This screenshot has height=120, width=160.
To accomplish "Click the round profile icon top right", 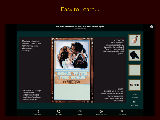I will point(152,27).
